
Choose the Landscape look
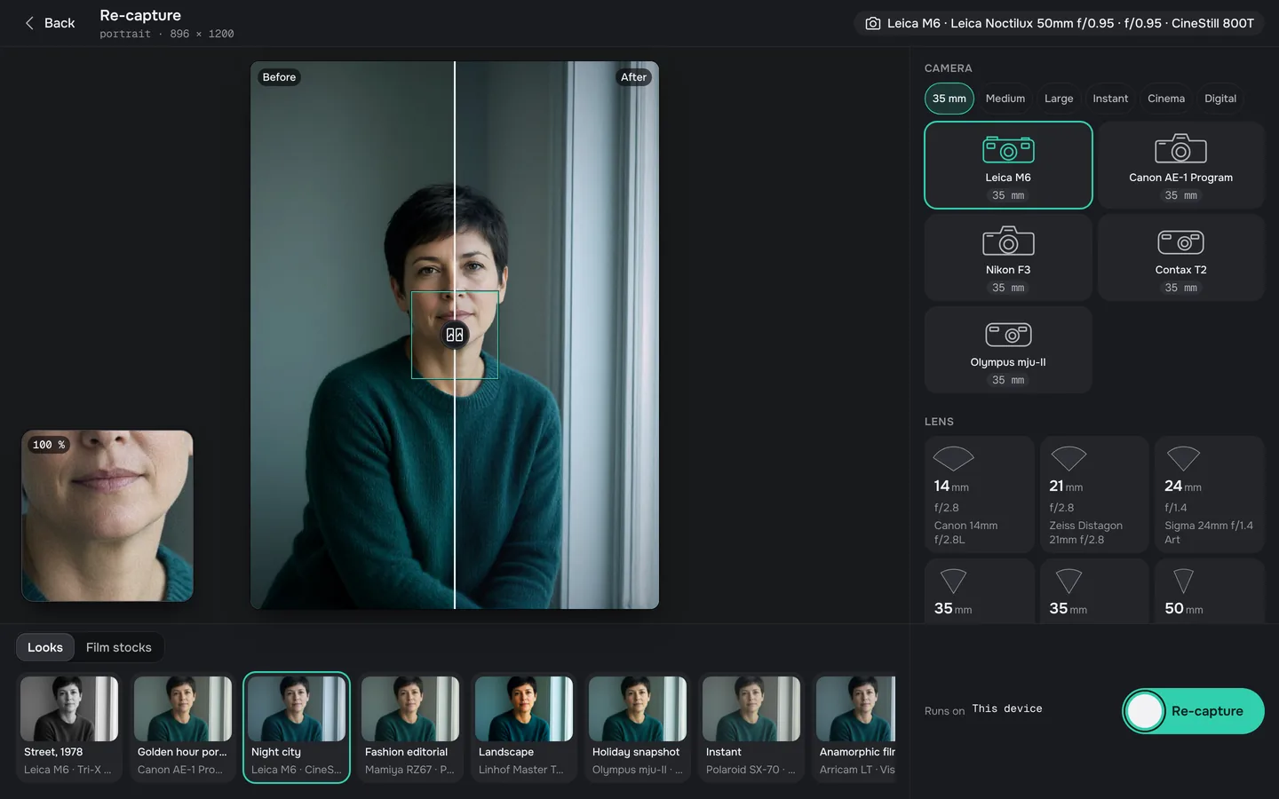click(524, 727)
